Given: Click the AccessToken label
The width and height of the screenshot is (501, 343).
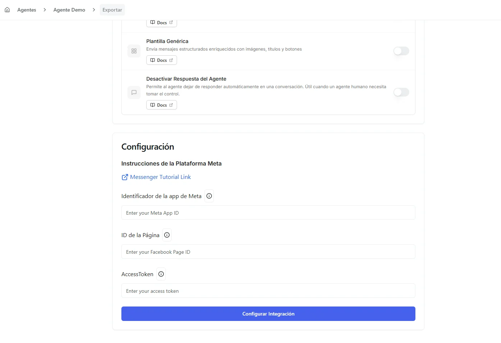Looking at the screenshot, I should (137, 274).
